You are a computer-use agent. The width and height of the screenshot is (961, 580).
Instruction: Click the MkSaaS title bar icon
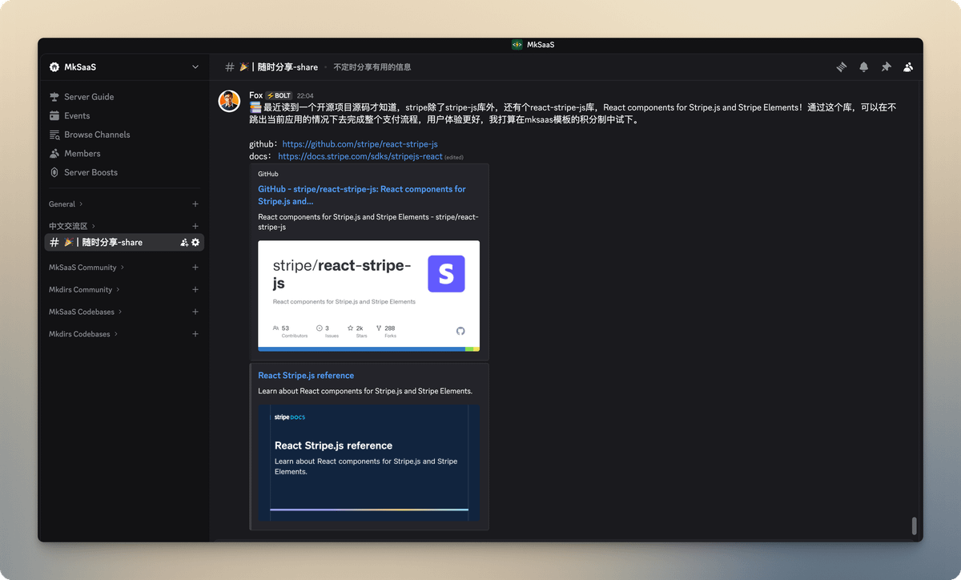517,45
